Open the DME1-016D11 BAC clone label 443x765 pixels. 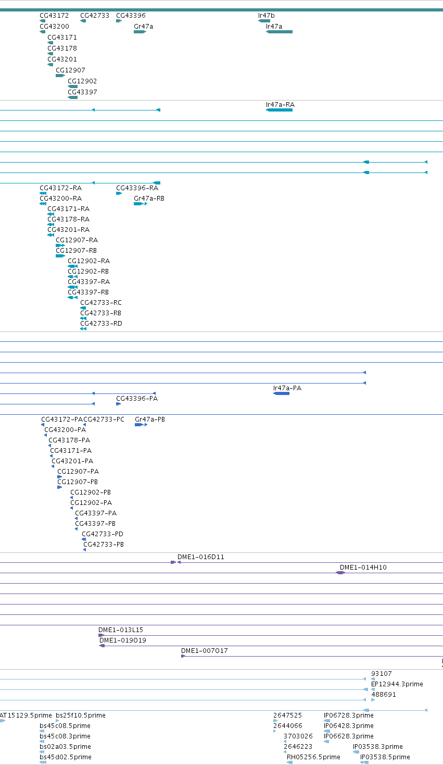[x=201, y=557]
